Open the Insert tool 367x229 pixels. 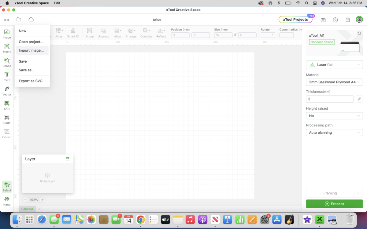tap(7, 48)
